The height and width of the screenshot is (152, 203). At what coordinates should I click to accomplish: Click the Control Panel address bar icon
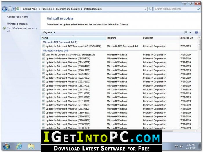click(18, 9)
